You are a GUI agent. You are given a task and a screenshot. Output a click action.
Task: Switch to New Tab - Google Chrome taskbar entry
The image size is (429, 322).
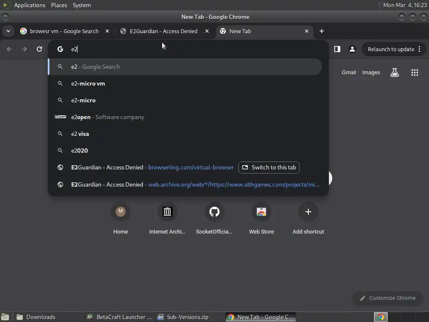coord(261,317)
